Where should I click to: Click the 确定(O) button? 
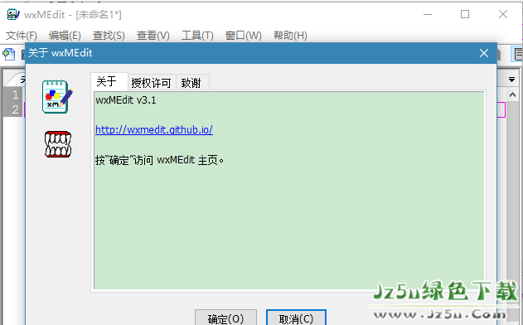(225, 318)
